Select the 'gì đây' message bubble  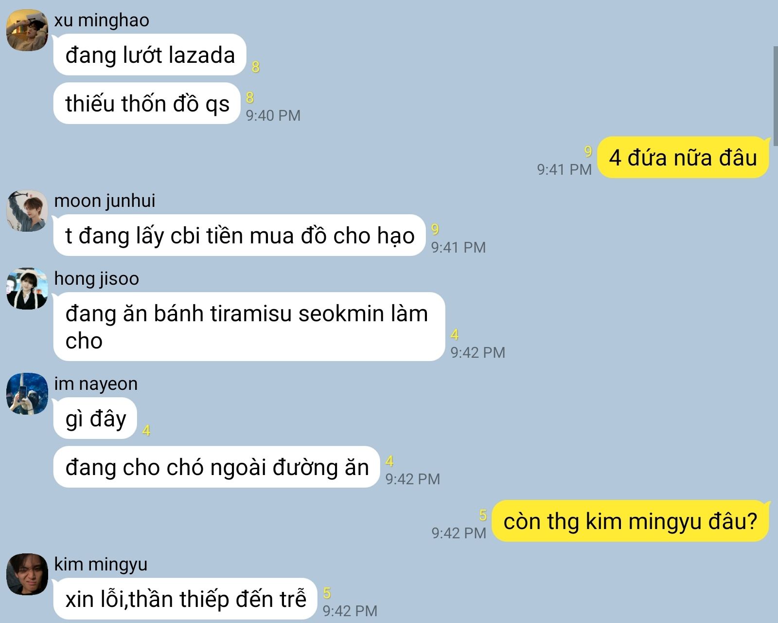coord(95,419)
